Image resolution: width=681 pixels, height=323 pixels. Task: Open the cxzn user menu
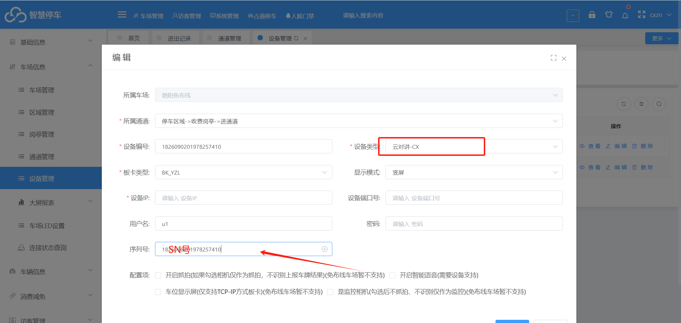point(660,15)
